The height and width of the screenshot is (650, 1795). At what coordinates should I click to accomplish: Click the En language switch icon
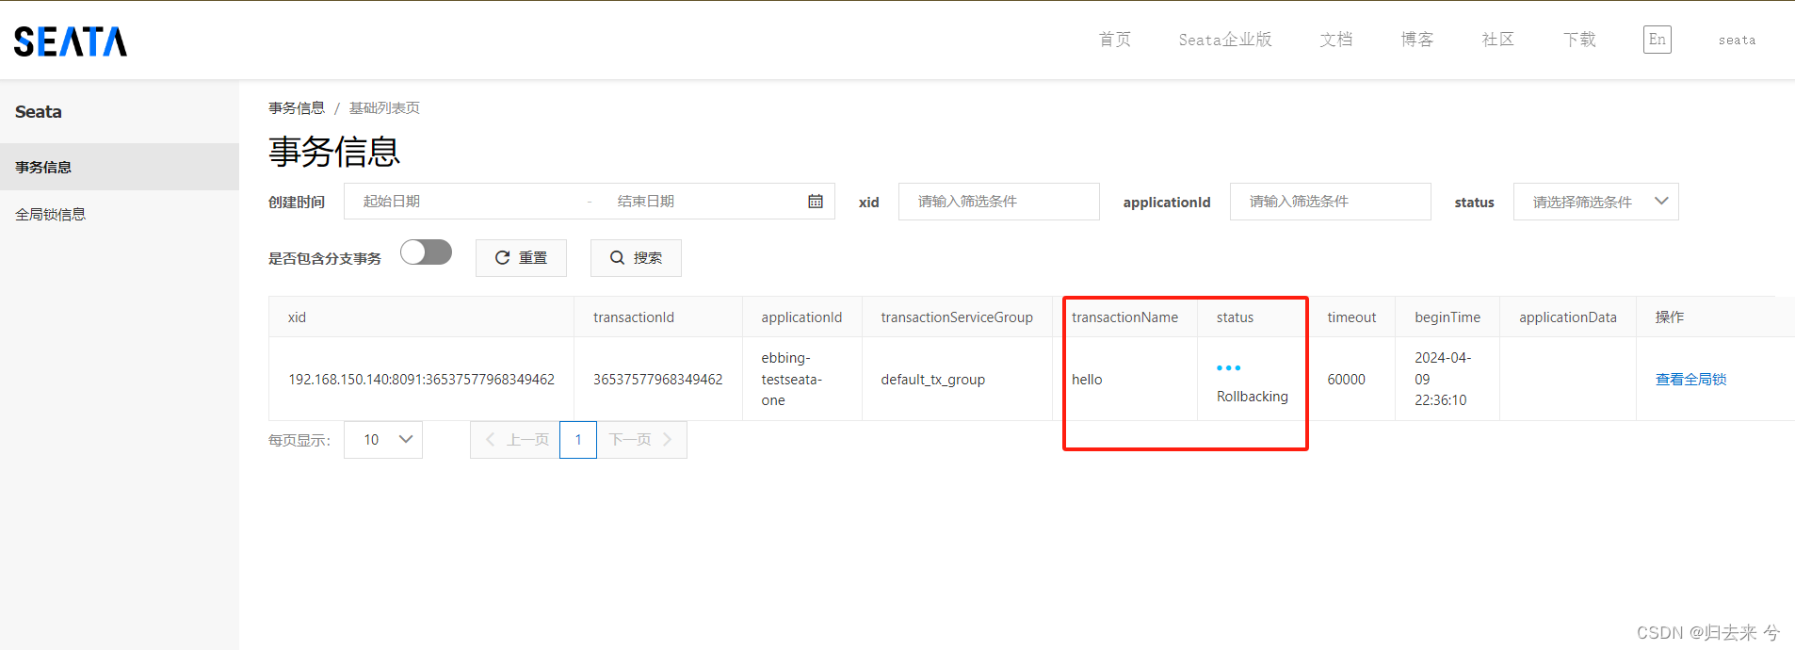pos(1657,40)
